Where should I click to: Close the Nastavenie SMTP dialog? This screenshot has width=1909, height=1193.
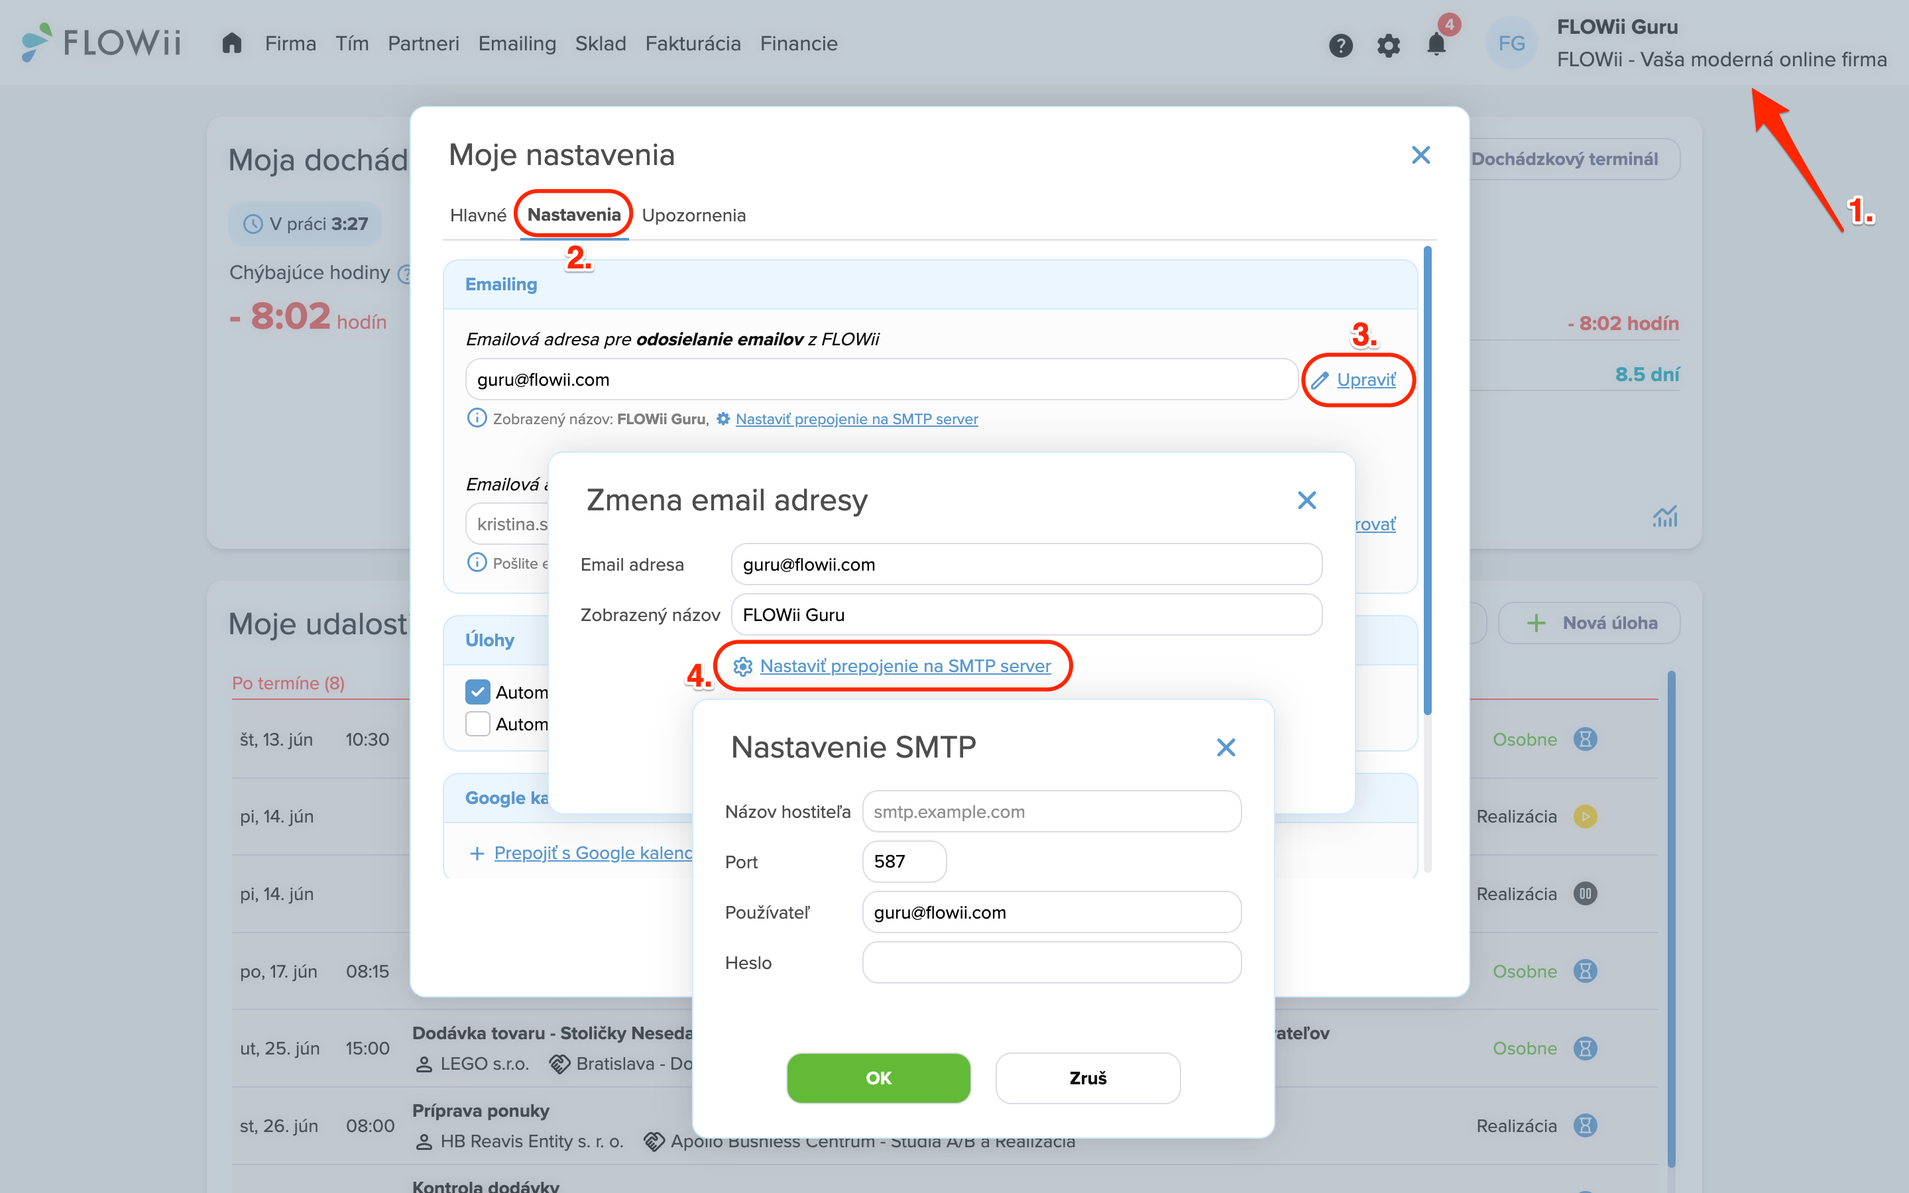[1225, 747]
